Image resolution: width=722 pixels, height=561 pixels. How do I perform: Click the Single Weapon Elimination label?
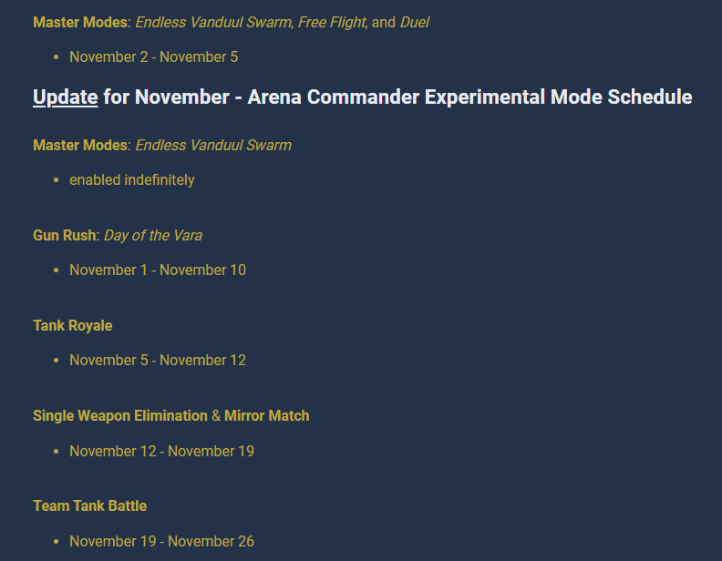click(x=120, y=415)
